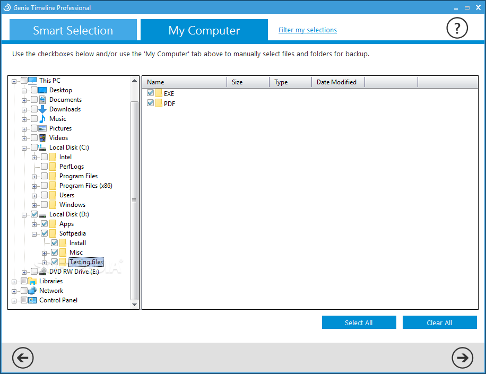Switch to the My Computer tab
This screenshot has width=486, height=374.
[204, 30]
